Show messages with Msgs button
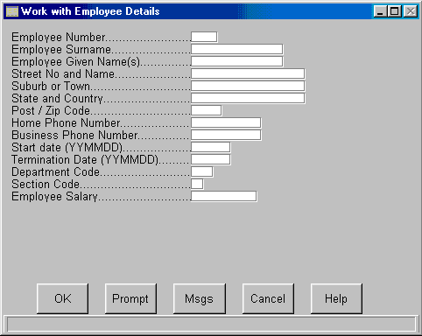 pyautogui.click(x=200, y=298)
